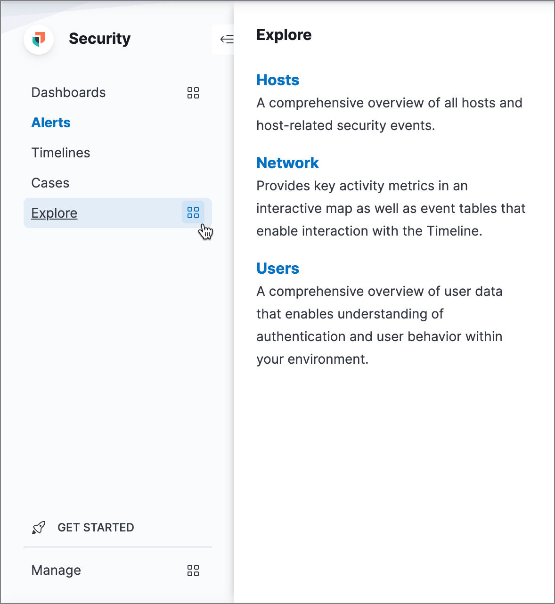Image resolution: width=555 pixels, height=604 pixels.
Task: Open the Network activity page
Action: (287, 163)
